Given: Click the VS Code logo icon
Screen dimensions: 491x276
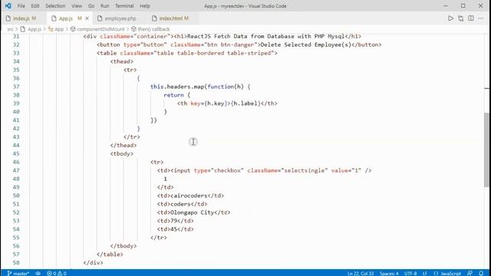Looking at the screenshot, I should coord(8,6).
